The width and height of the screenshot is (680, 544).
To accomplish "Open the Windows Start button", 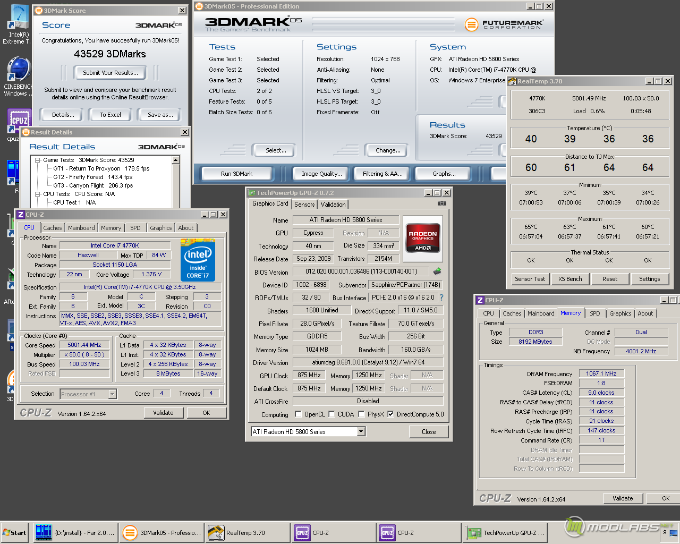I will [x=14, y=532].
